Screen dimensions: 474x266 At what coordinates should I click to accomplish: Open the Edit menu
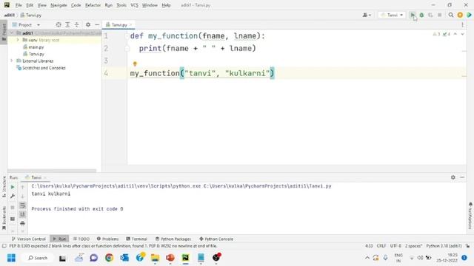pyautogui.click(x=30, y=5)
